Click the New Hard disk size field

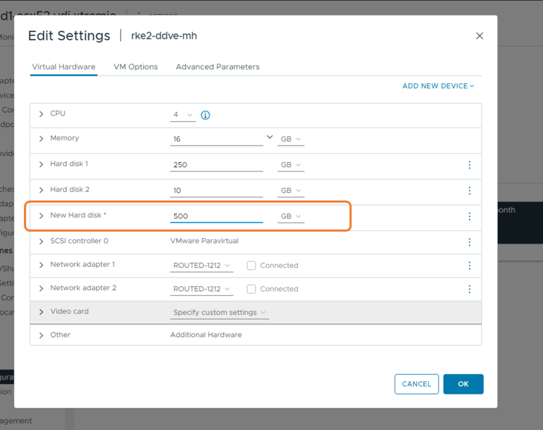click(x=216, y=216)
